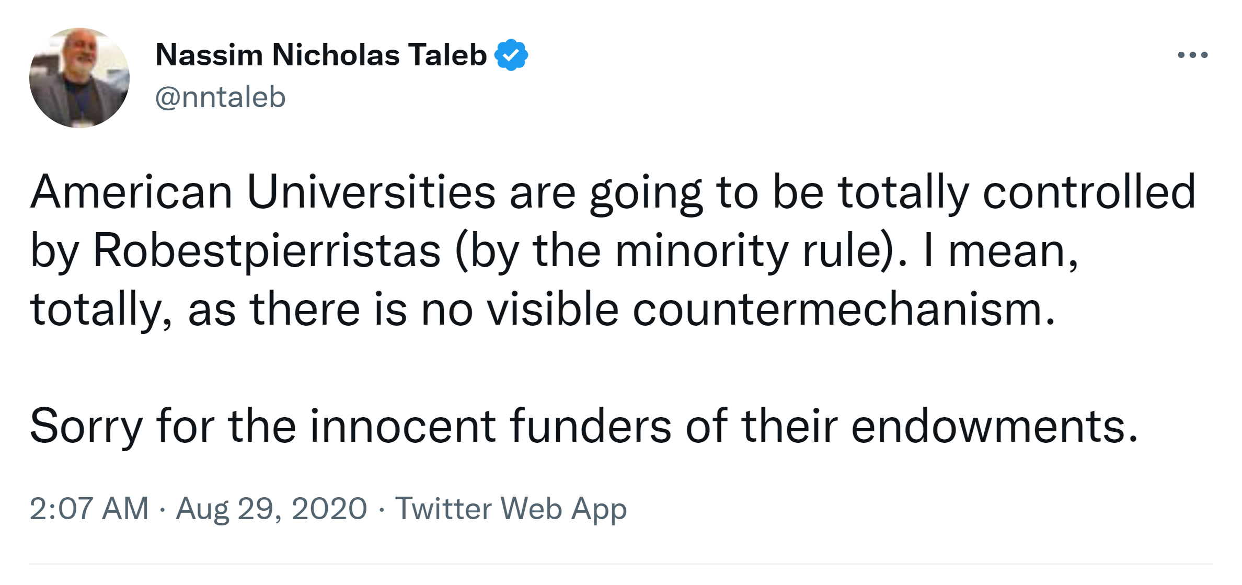Screen dimensions: 1242x585
Task: Open the three-dot more options menu
Action: point(1192,55)
